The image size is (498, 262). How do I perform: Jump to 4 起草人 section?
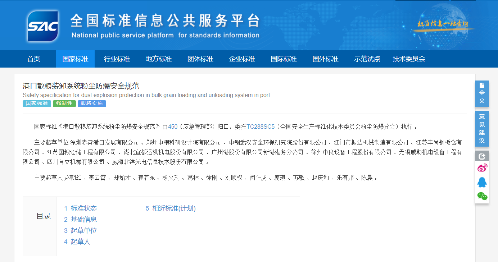[x=77, y=242]
